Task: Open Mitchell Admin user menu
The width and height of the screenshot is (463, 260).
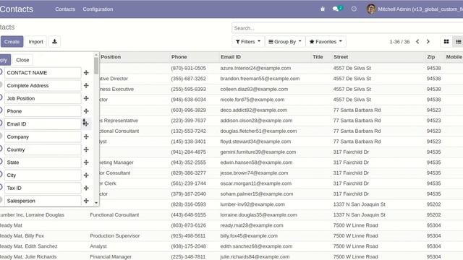Action: (x=415, y=9)
